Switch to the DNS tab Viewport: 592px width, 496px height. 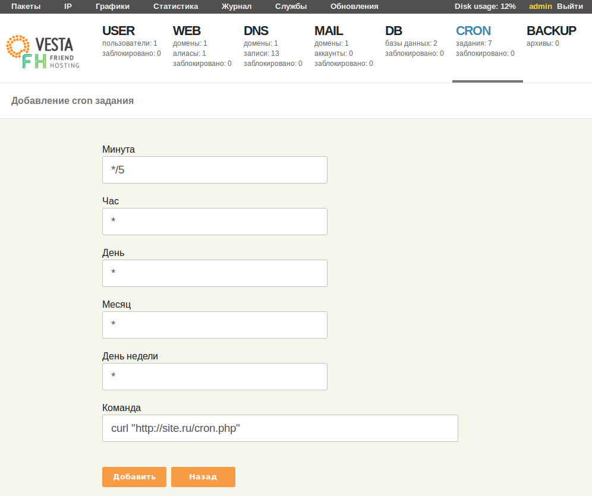pyautogui.click(x=256, y=30)
